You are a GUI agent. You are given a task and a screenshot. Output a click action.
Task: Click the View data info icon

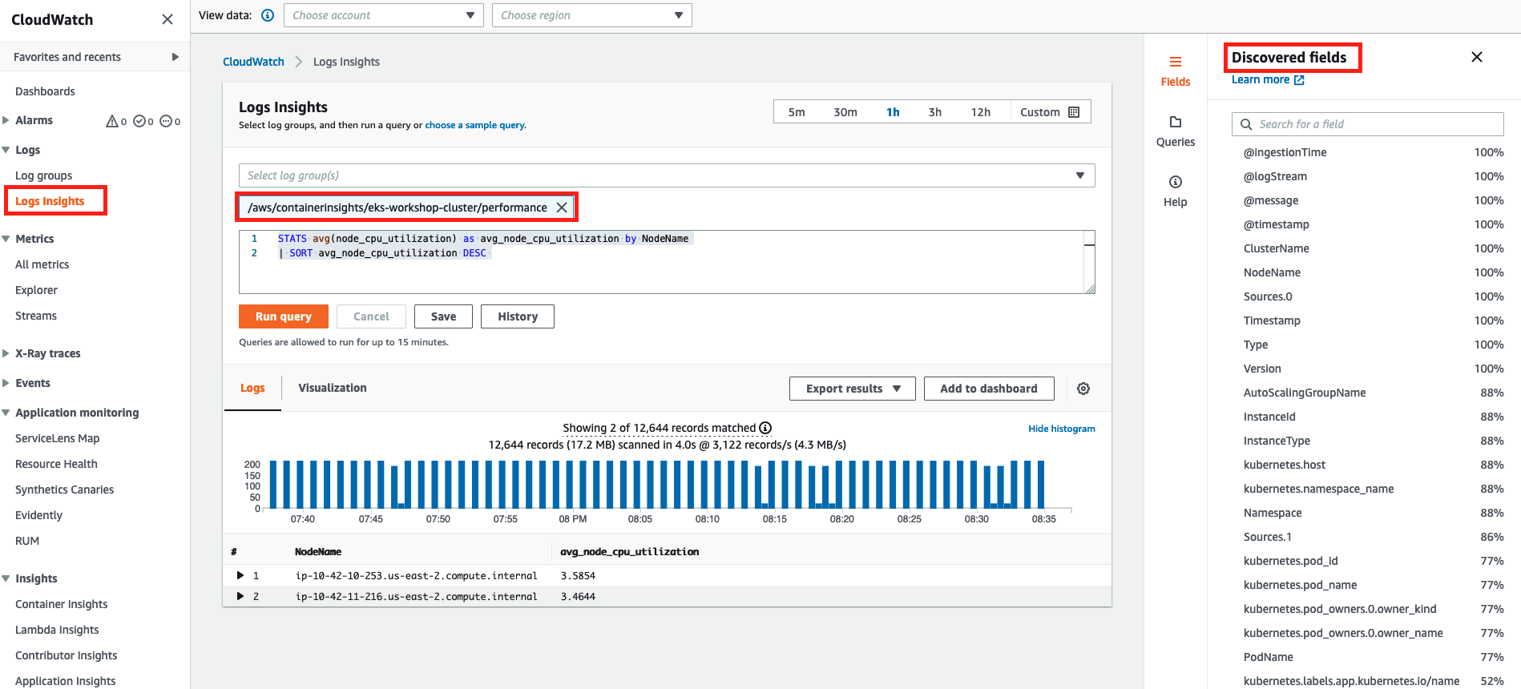tap(268, 15)
